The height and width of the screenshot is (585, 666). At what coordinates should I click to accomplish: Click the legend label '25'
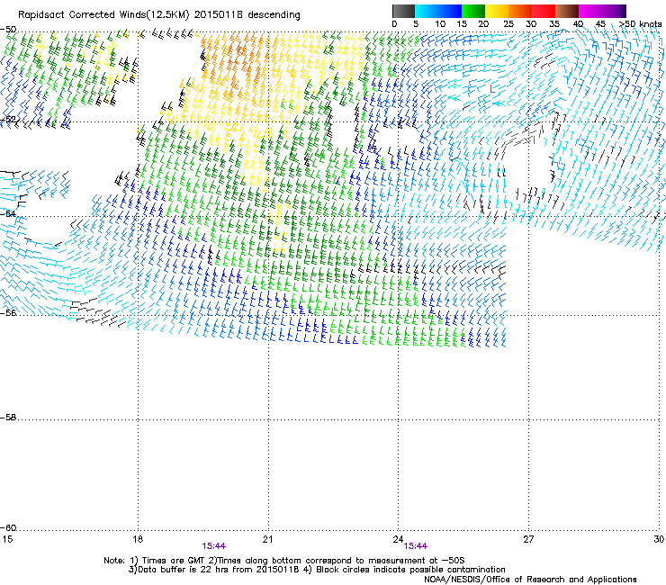508,24
